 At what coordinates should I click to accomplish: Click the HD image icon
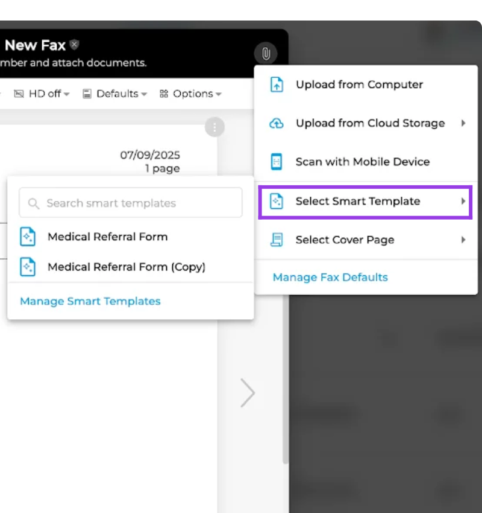[19, 94]
